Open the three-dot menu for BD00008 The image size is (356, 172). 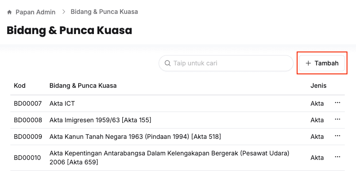tap(338, 119)
